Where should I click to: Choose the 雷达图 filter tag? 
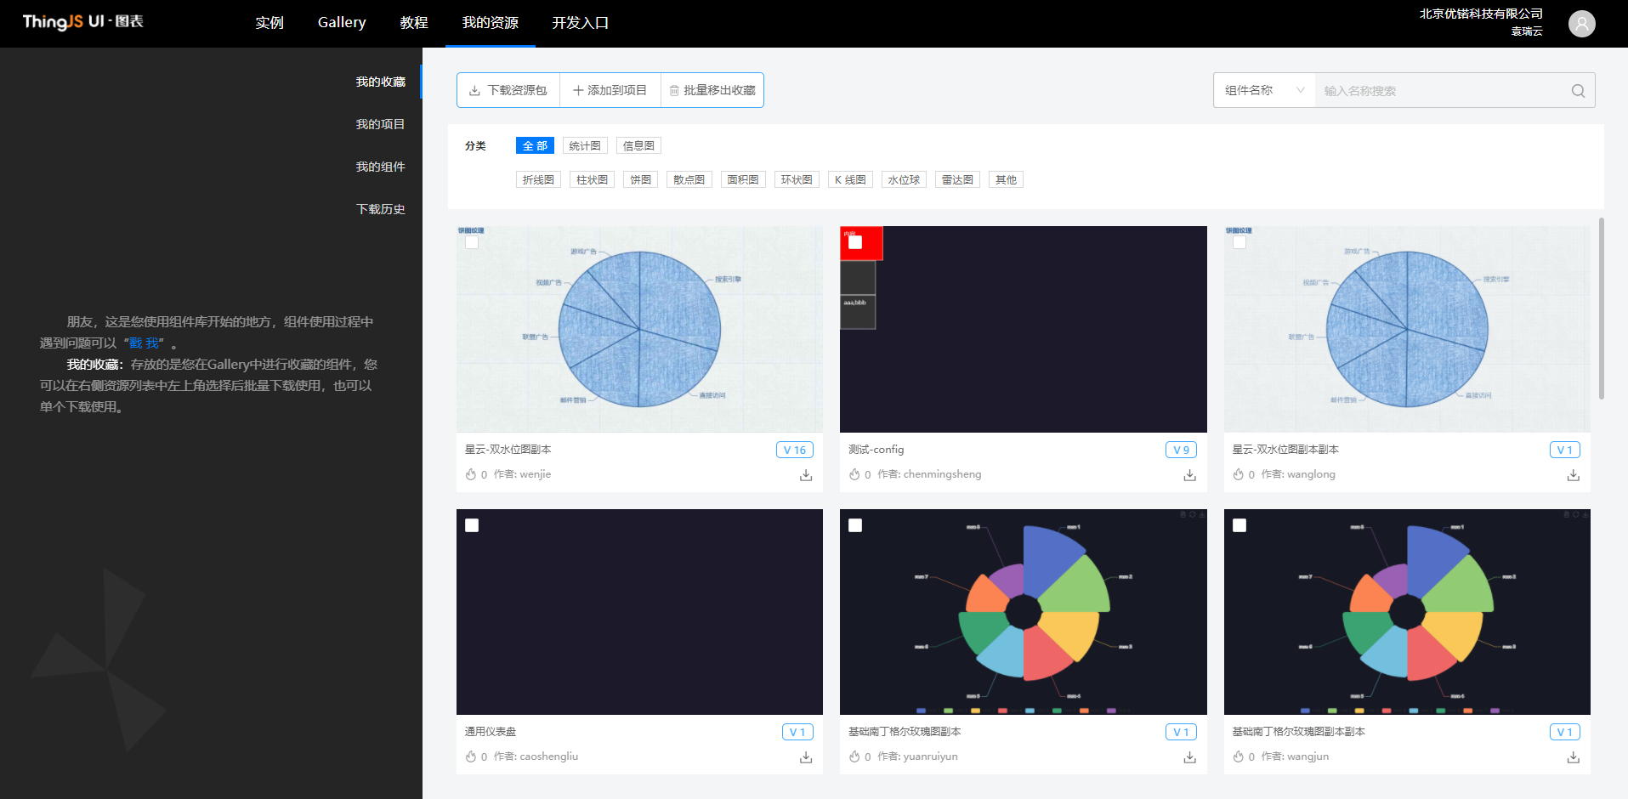click(957, 179)
